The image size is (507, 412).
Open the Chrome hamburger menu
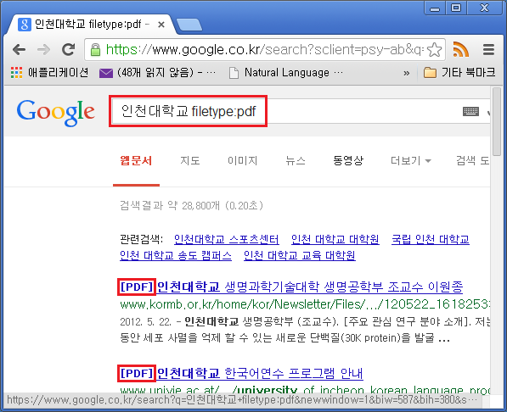488,49
